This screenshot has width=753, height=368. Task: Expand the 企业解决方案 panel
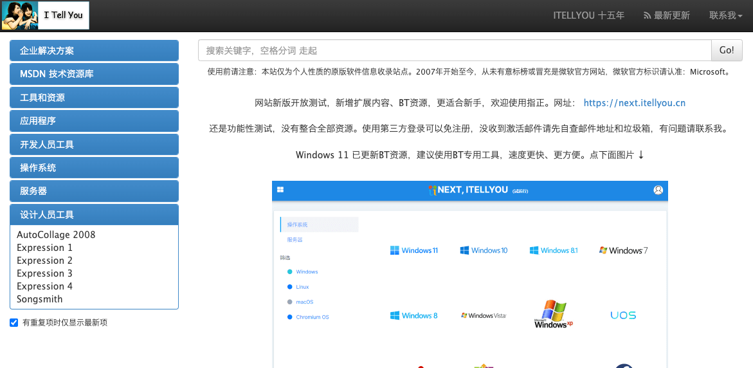(94, 50)
